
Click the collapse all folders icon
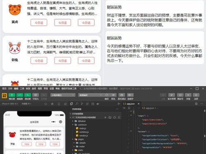(x=119, y=117)
